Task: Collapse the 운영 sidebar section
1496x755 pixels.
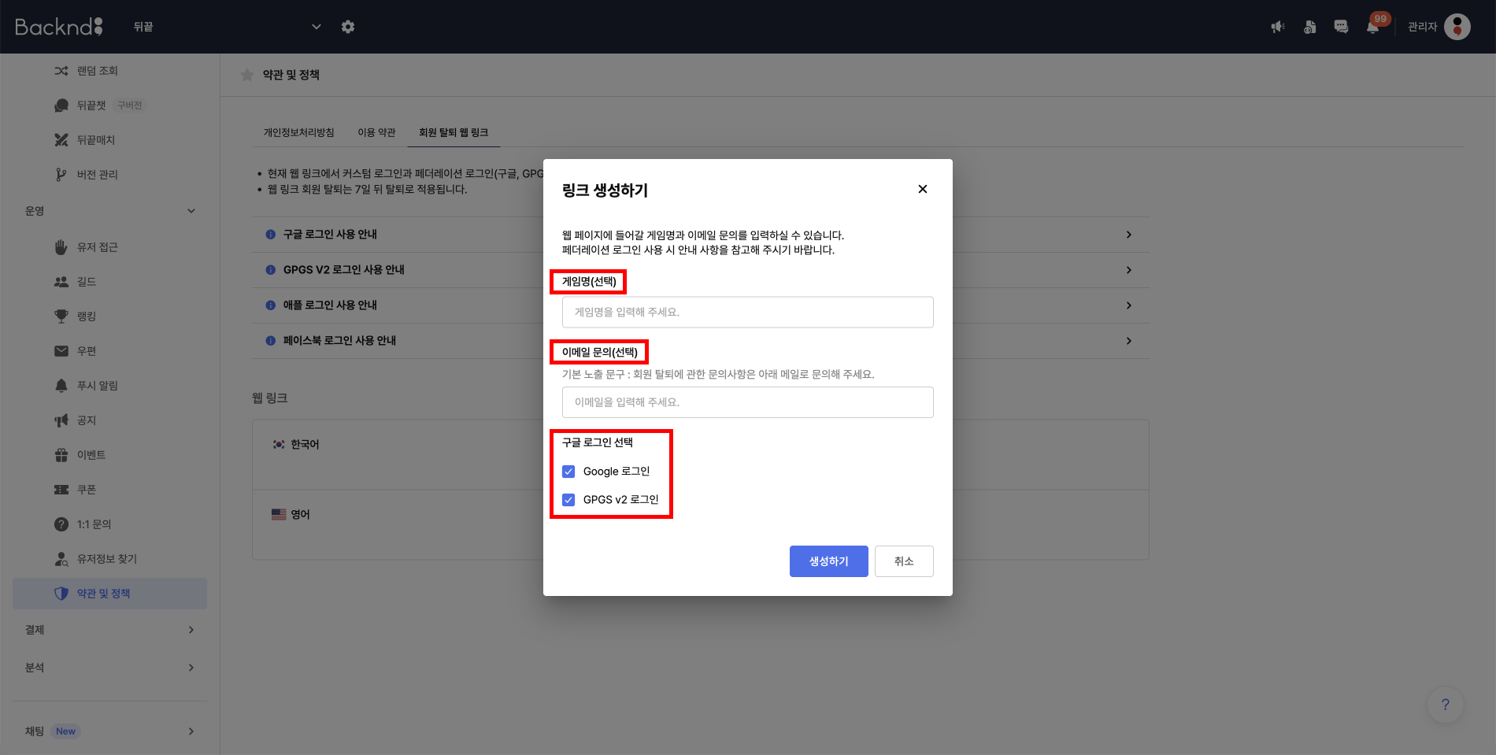Action: 191,211
